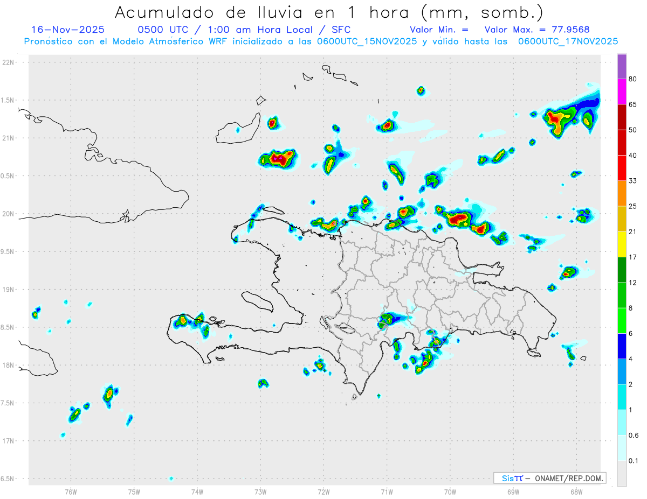Click the "72W" longitude axis label

323,491
